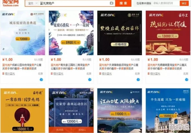Click Wangwang chat icon for 成都公园华府 listing
Viewport: 191px width, 133px height.
[x=41, y=80]
